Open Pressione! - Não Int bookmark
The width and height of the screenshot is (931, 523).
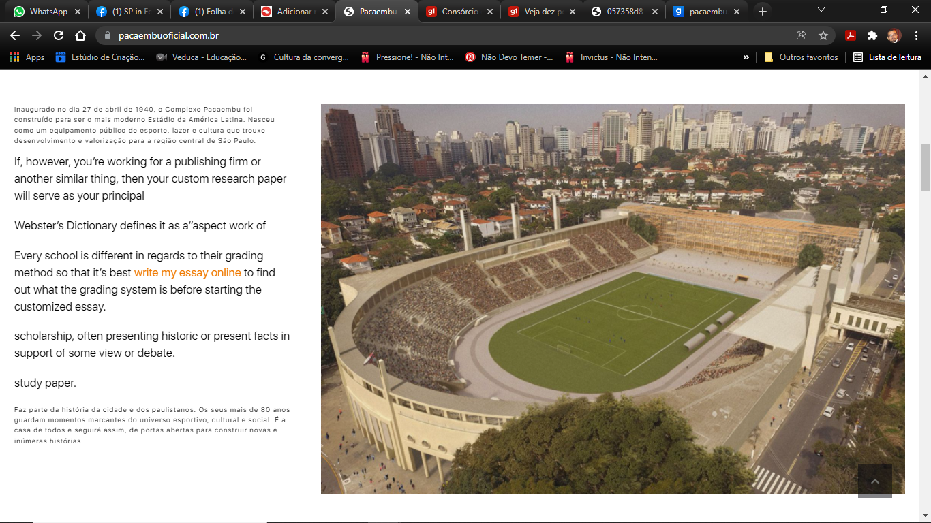[x=407, y=57]
